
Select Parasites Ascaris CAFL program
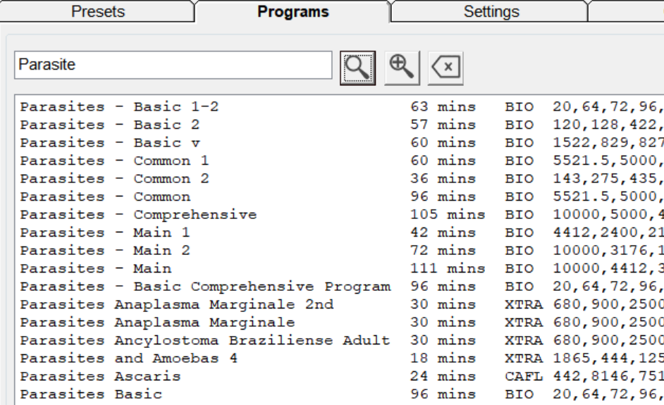click(x=100, y=377)
